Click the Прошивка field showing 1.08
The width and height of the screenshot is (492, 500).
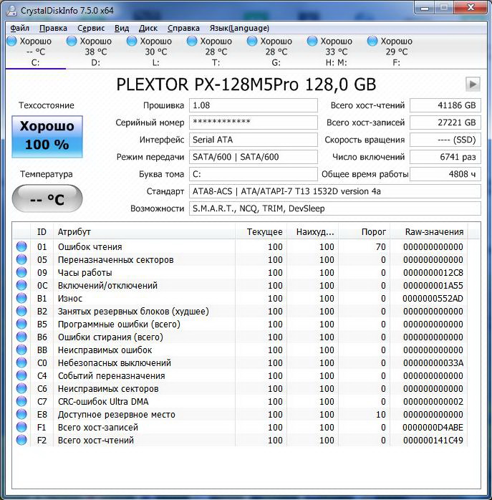pos(254,105)
